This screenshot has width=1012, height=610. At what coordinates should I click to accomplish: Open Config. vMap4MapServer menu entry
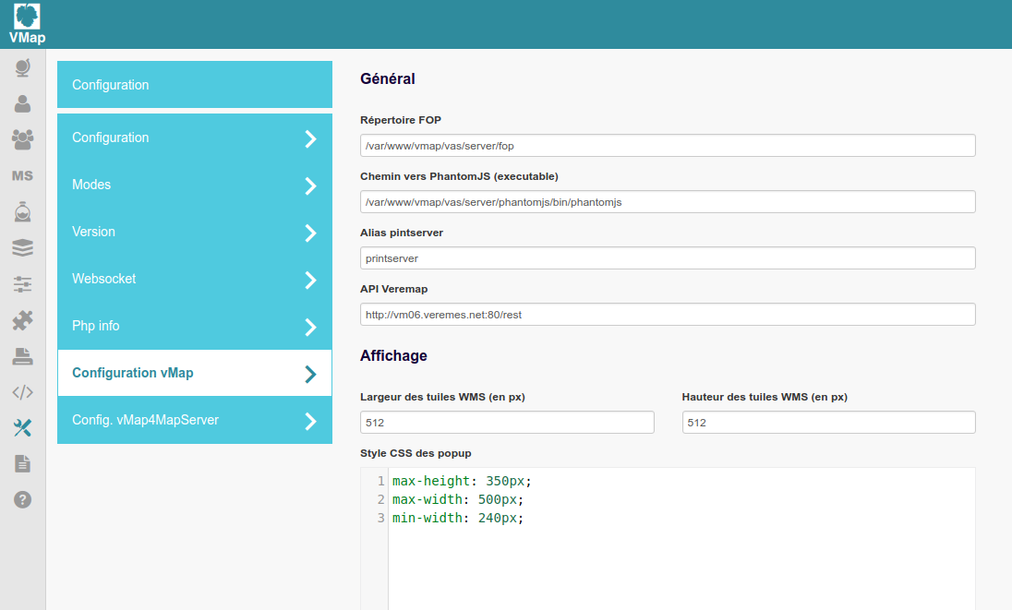click(195, 421)
